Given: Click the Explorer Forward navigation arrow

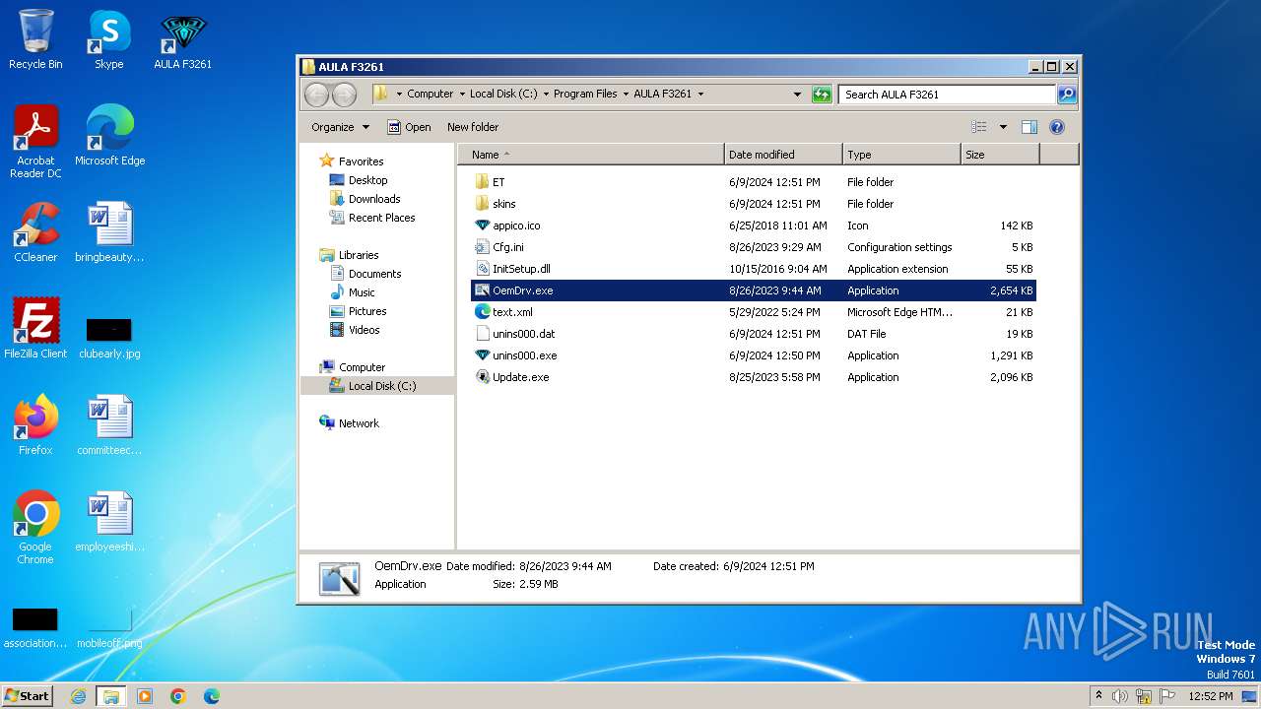Looking at the screenshot, I should coord(344,95).
